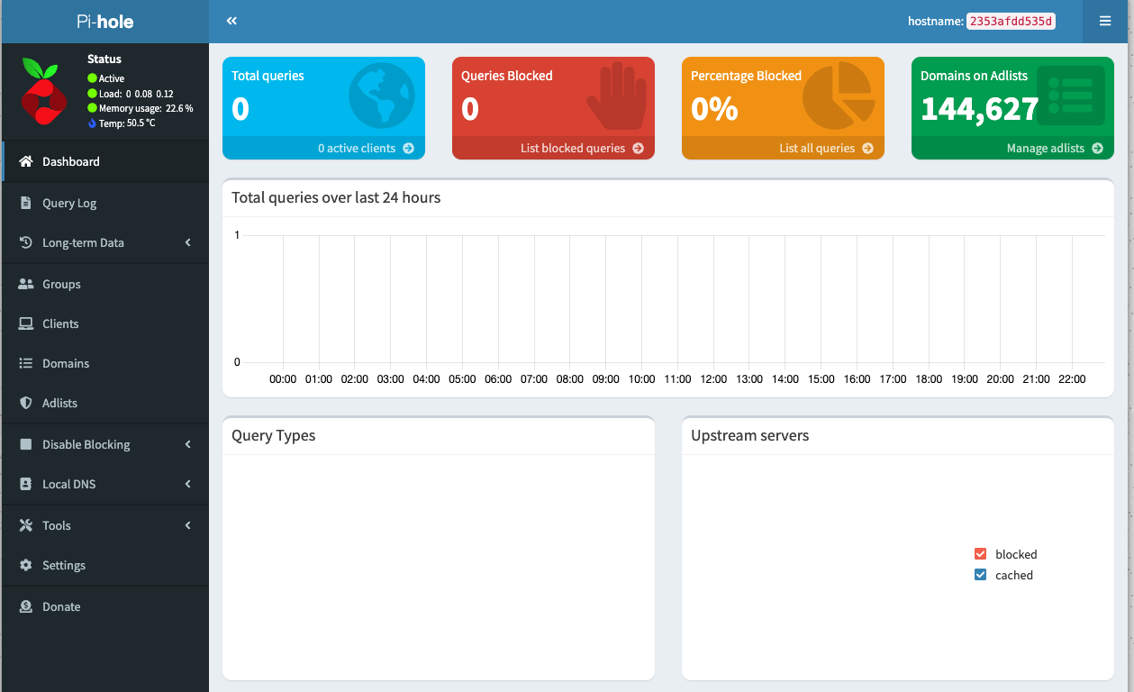This screenshot has width=1134, height=692.
Task: Click the Settings gear icon
Action: tap(25, 565)
